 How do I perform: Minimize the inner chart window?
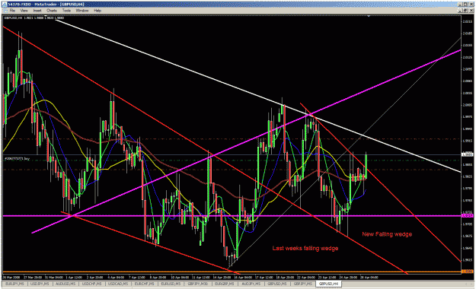coord(461,11)
